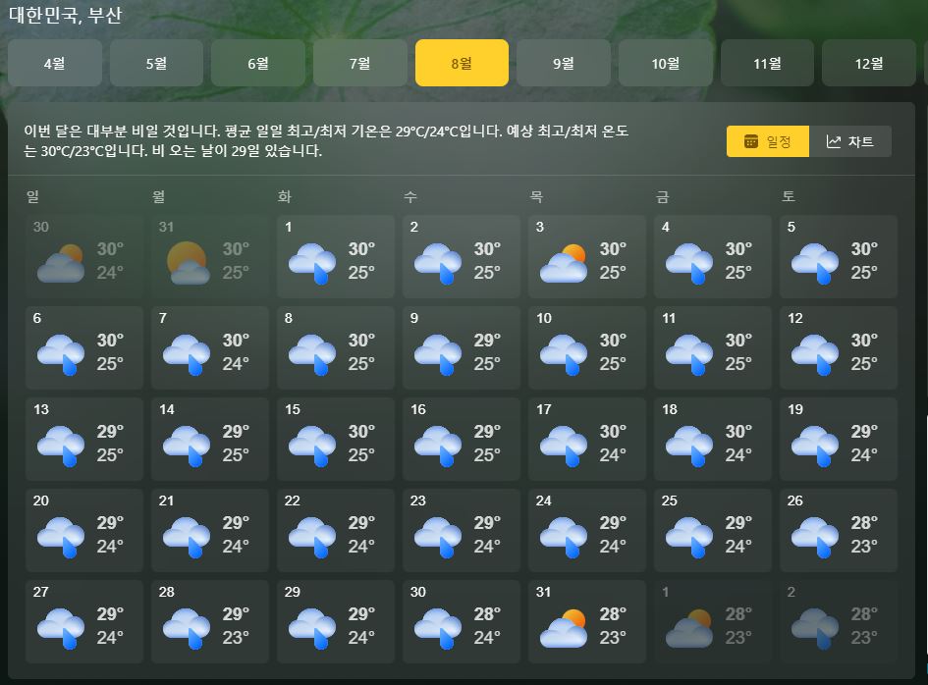Click the line chart icon on 차트
Viewport: 928px width, 685px height.
coord(834,142)
